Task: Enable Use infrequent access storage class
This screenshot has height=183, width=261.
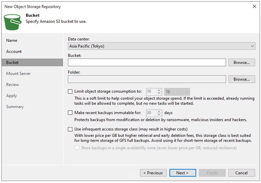Action: click(x=70, y=129)
